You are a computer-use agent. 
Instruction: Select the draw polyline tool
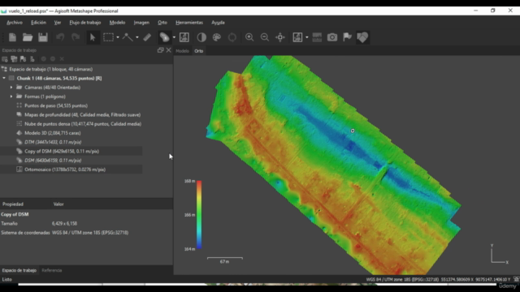[128, 37]
